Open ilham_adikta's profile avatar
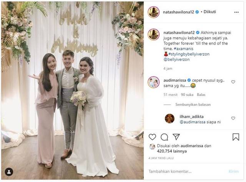The image size is (246, 182). click(170, 119)
